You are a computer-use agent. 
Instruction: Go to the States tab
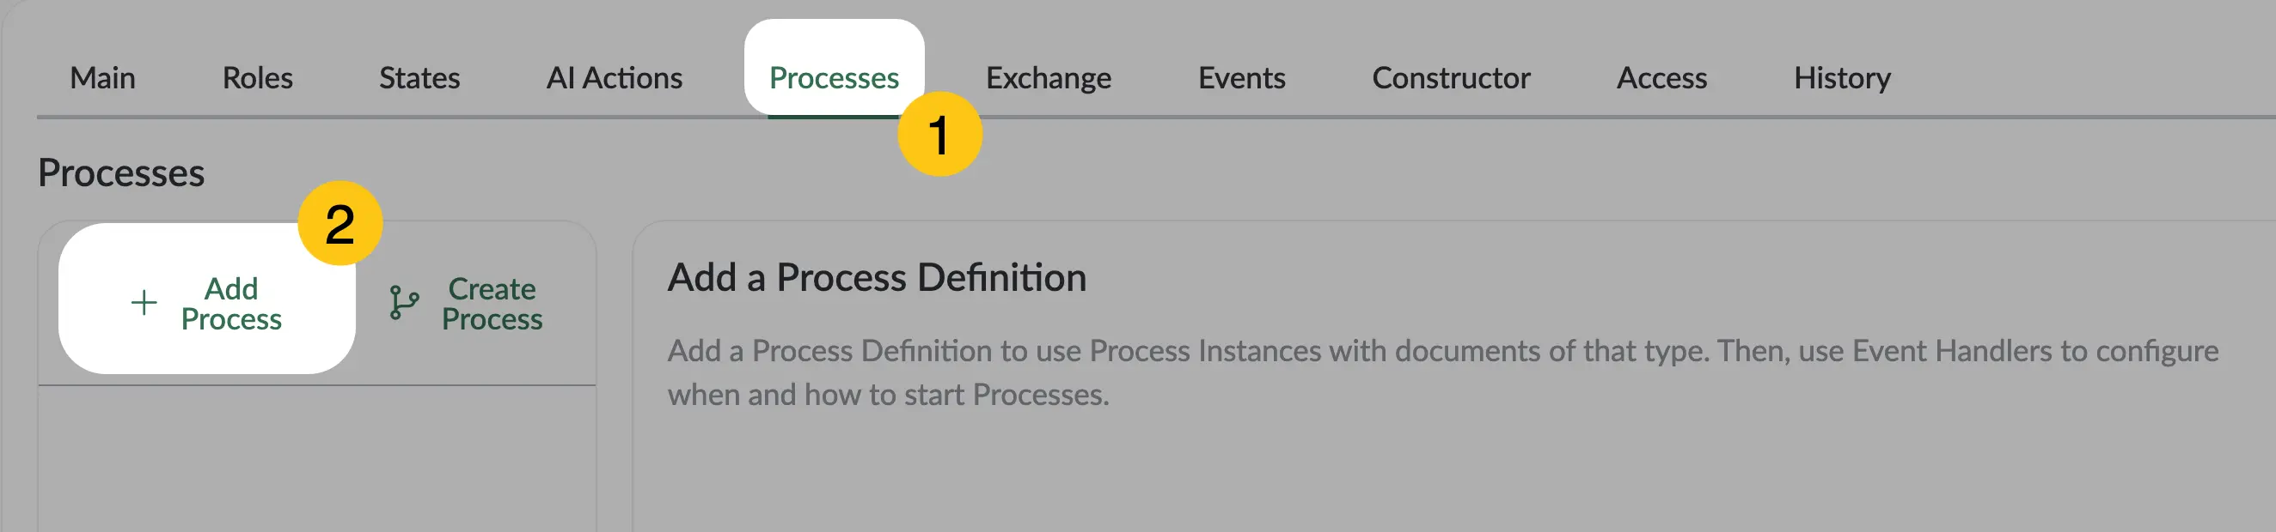click(x=419, y=79)
